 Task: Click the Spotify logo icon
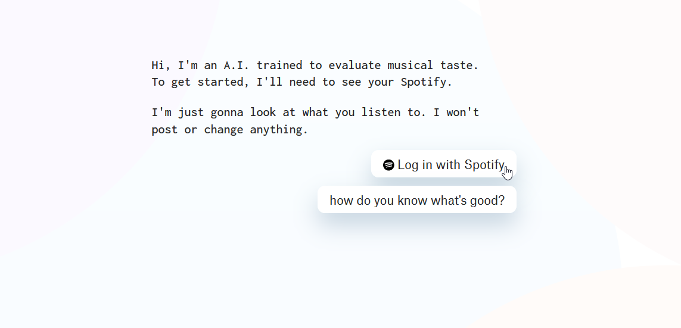click(388, 165)
